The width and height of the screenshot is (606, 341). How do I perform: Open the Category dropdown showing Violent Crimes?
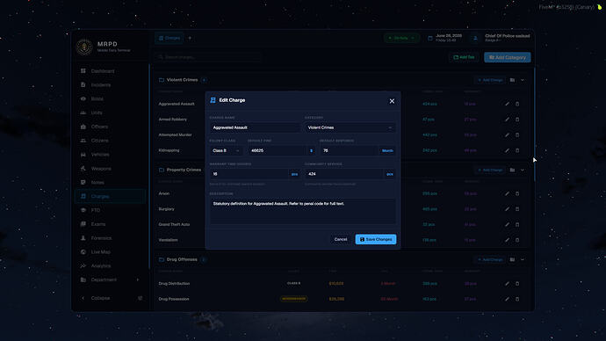tap(350, 127)
